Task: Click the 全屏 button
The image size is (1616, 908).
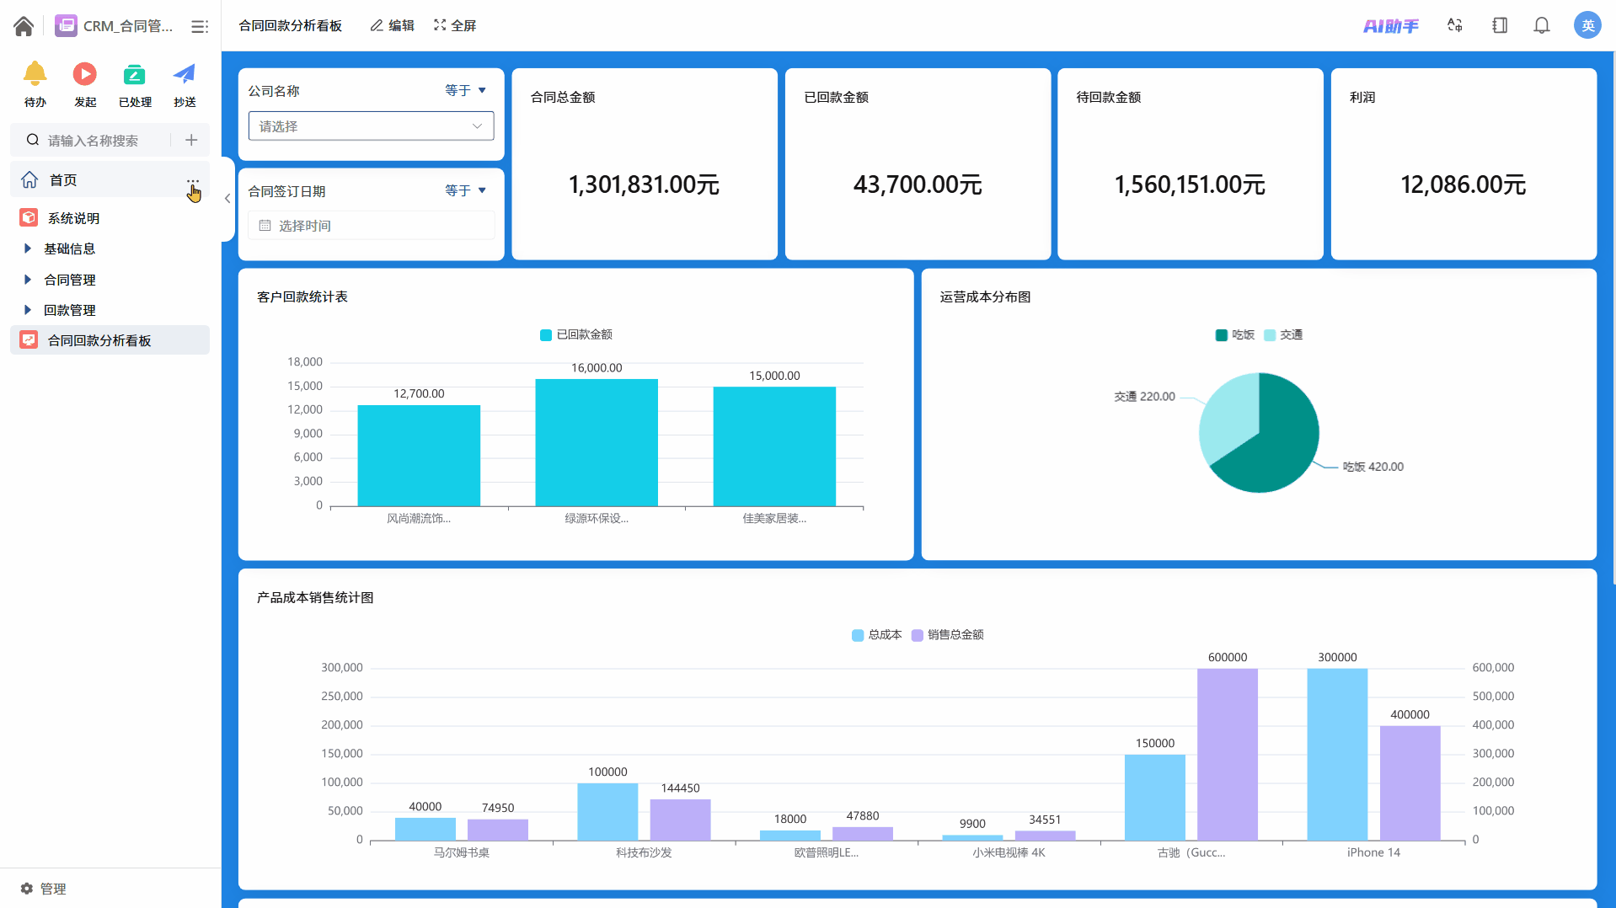Action: pyautogui.click(x=455, y=25)
